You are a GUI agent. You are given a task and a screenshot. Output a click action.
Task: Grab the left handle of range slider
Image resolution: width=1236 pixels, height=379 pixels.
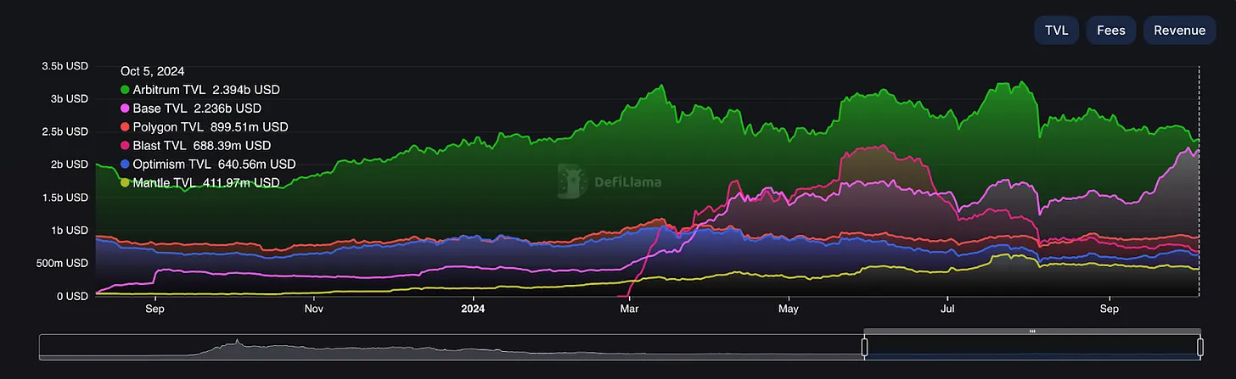tap(865, 346)
